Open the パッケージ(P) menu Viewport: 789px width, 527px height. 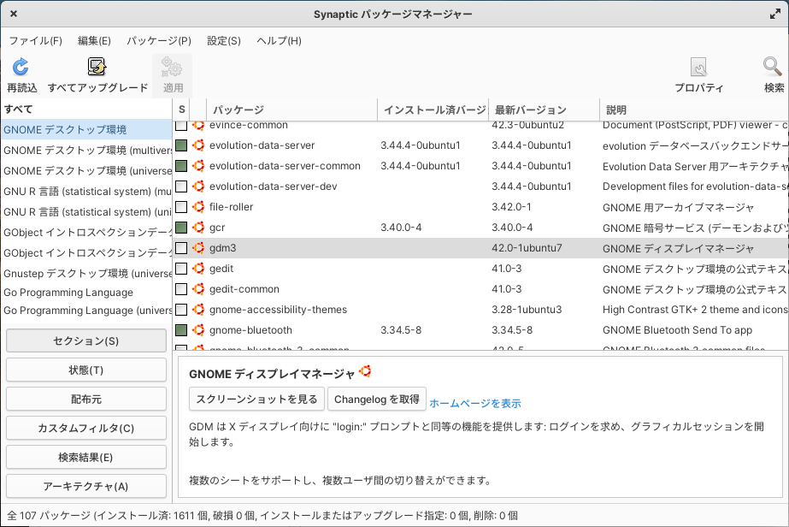pyautogui.click(x=159, y=41)
